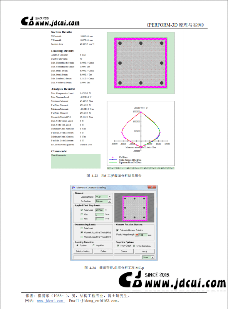Click the "Equation Fit to PM Data" legend entry
The height and width of the screenshot is (309, 228).
click(130, 162)
